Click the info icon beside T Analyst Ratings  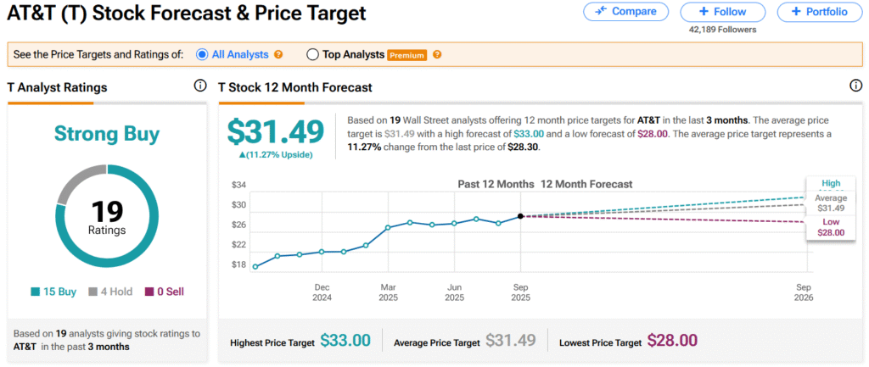[x=200, y=86]
